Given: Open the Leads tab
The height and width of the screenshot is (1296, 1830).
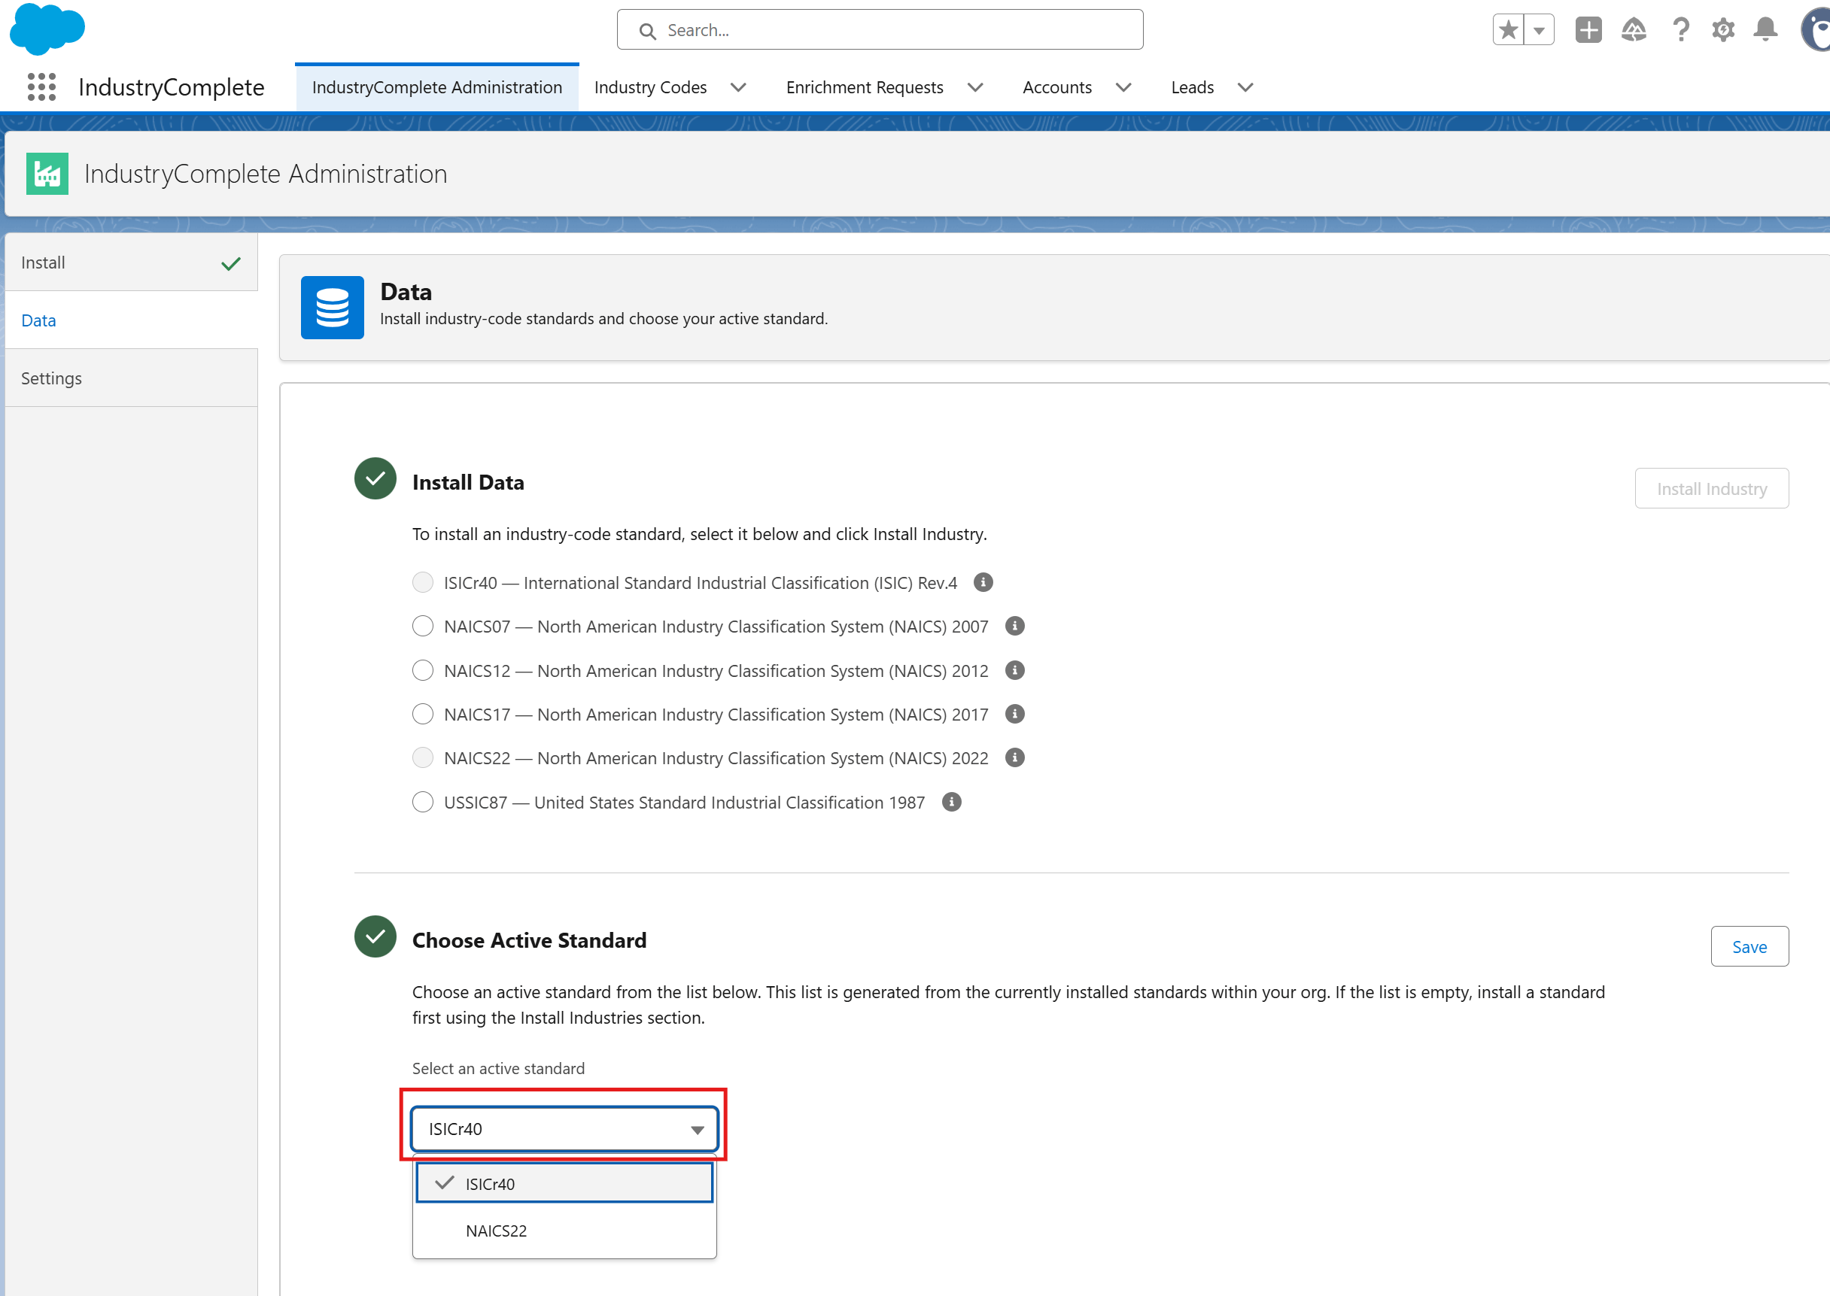Looking at the screenshot, I should point(1192,88).
